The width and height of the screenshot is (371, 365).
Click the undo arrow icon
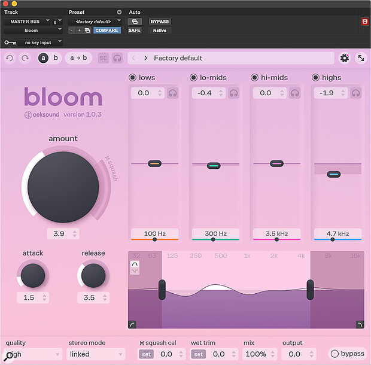[10, 58]
